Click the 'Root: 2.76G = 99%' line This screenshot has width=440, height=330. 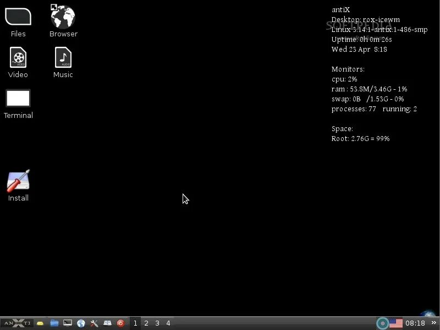(361, 139)
